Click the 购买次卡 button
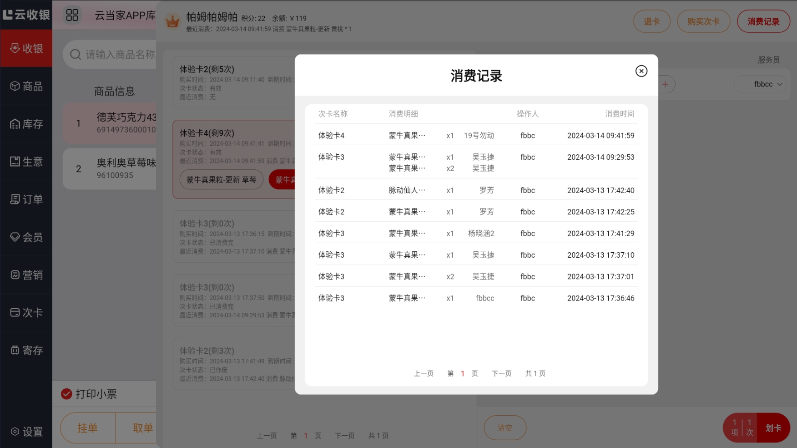Viewport: 797px width, 448px height. (x=703, y=21)
